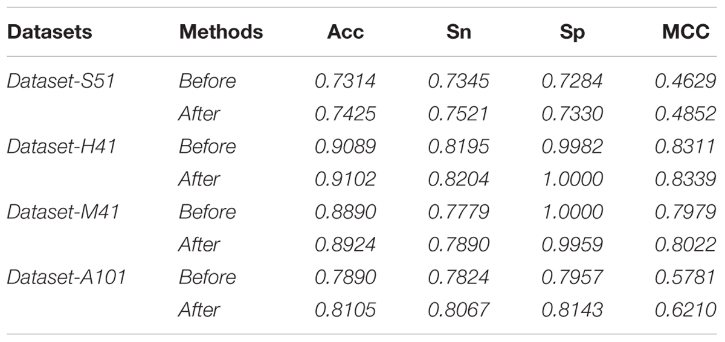Click the Sp column header
Screen dimensions: 725x342
point(572,33)
